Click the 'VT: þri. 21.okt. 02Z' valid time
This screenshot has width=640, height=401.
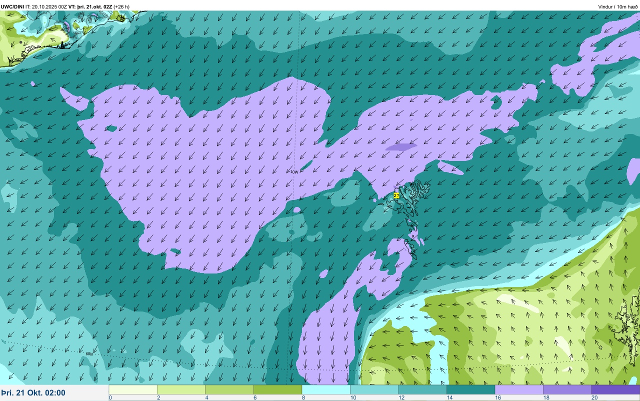[x=90, y=6]
